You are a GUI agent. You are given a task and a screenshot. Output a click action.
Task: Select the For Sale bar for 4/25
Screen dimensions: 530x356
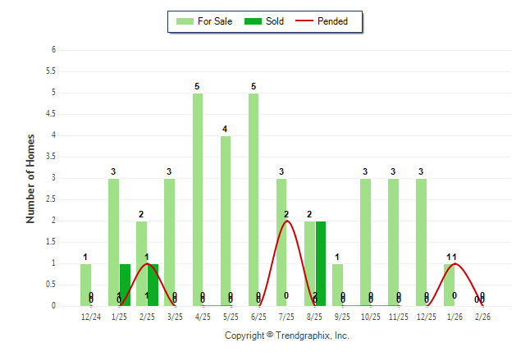[198, 199]
